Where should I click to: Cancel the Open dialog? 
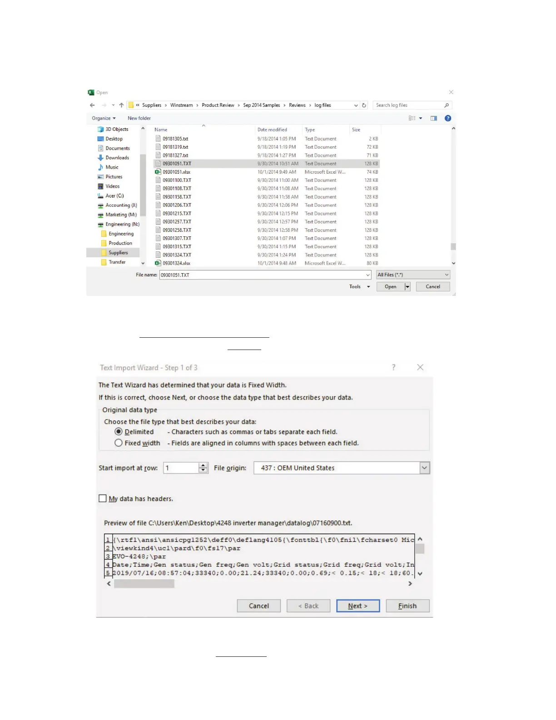coord(433,287)
